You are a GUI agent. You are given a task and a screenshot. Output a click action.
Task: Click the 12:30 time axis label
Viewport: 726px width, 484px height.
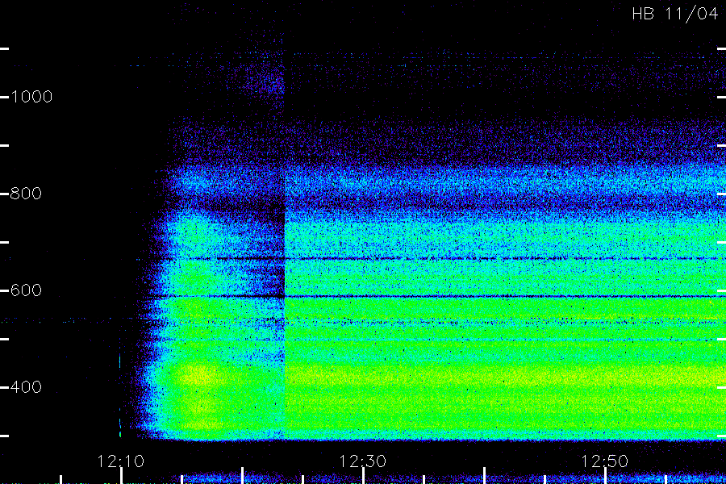point(362,461)
